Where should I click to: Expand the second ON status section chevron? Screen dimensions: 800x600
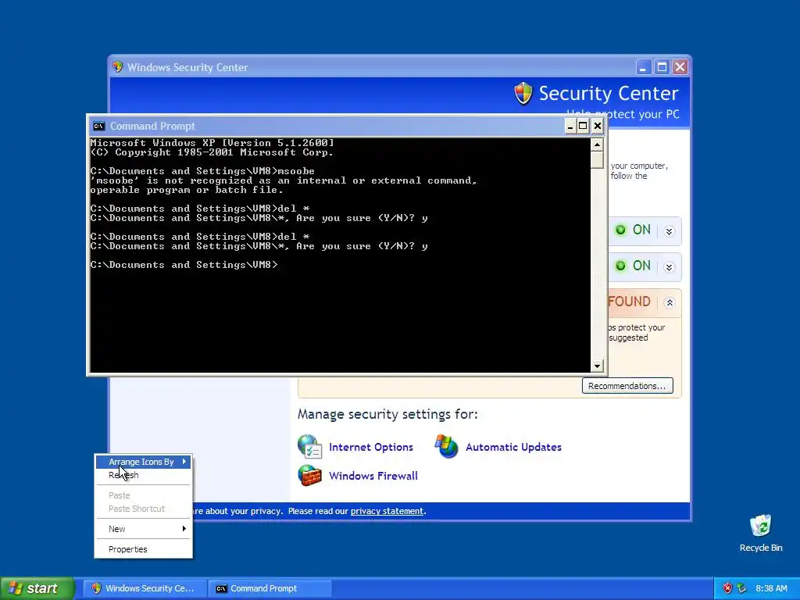pos(670,267)
